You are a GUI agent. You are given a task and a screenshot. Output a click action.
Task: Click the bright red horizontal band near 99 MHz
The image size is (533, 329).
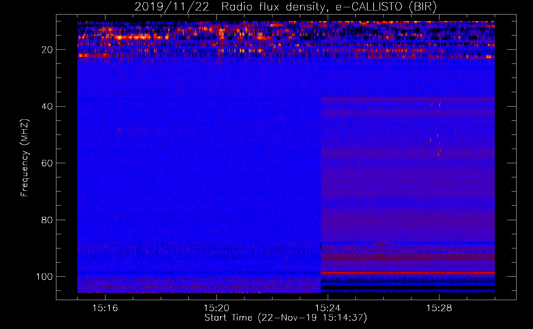point(408,273)
